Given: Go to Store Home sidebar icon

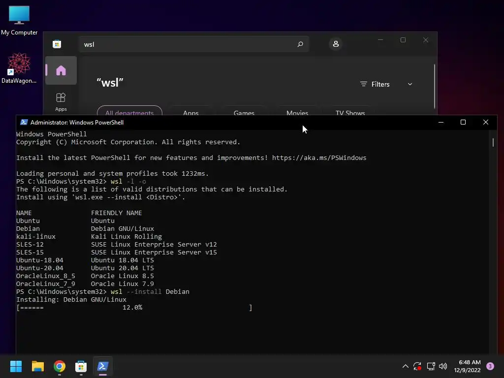Looking at the screenshot, I should pos(61,70).
